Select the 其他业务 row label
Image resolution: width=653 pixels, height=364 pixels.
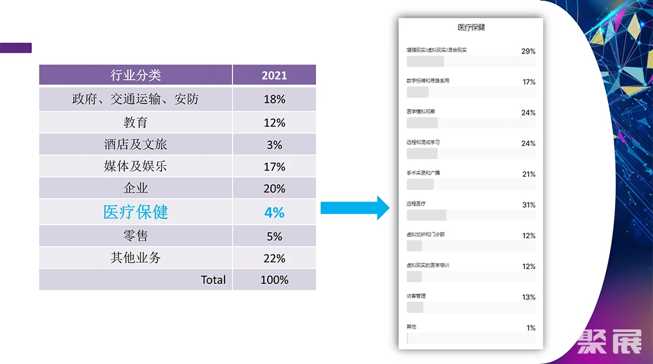click(x=135, y=258)
